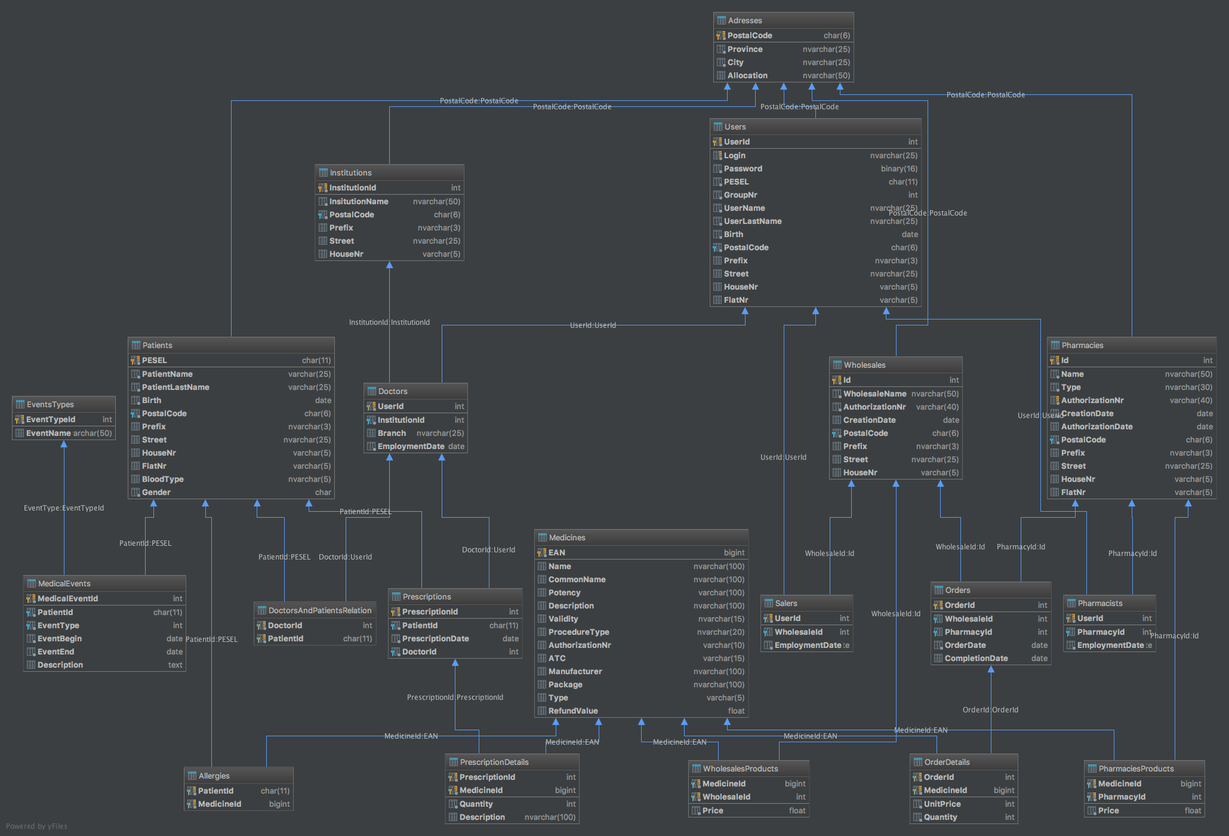Click the Powered by yFiles text
Screen dimensions: 1229x836
[x=36, y=826]
